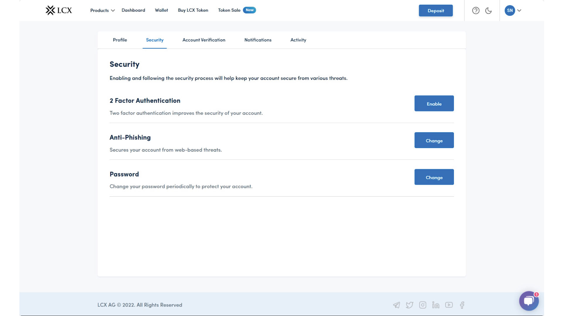The height and width of the screenshot is (316, 563).
Task: Enable 2 Factor Authentication
Action: point(434,104)
